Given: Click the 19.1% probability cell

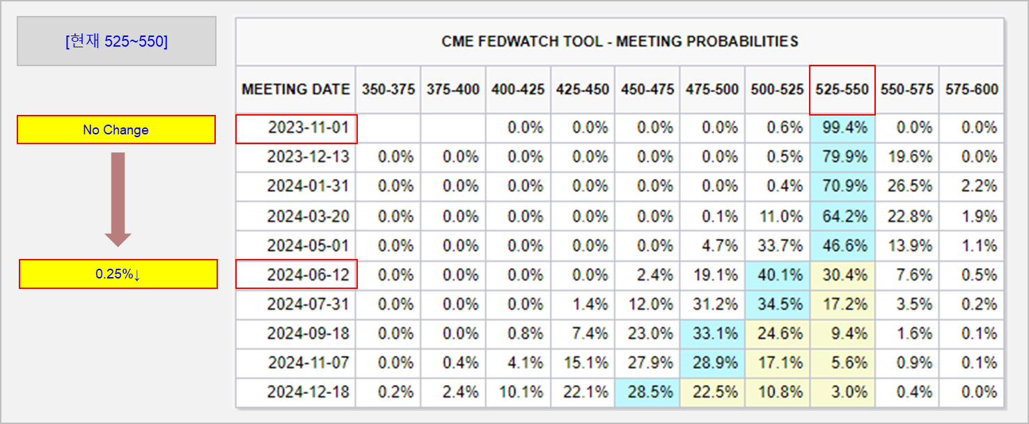Looking at the screenshot, I should [712, 275].
